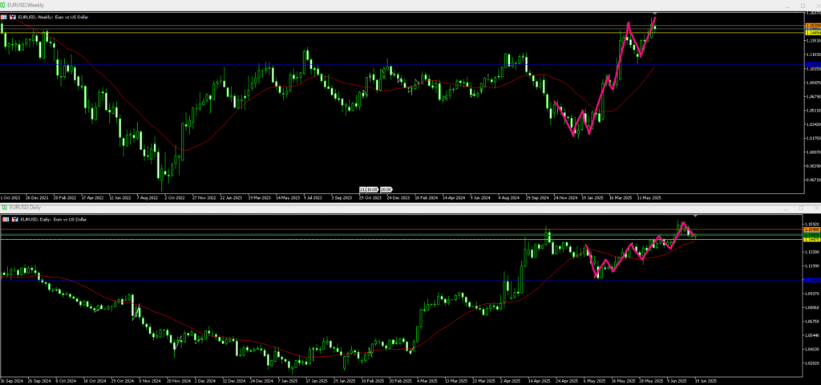Select the orange 1.15400 label on Daily axis
This screenshot has height=385, width=821.
(812, 229)
